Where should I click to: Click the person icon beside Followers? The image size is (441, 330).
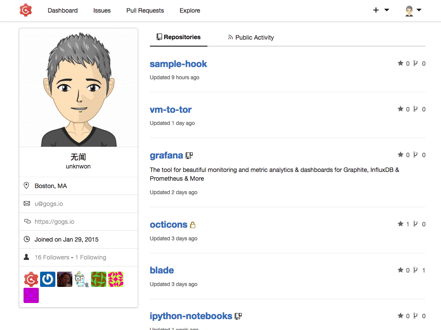coord(27,257)
